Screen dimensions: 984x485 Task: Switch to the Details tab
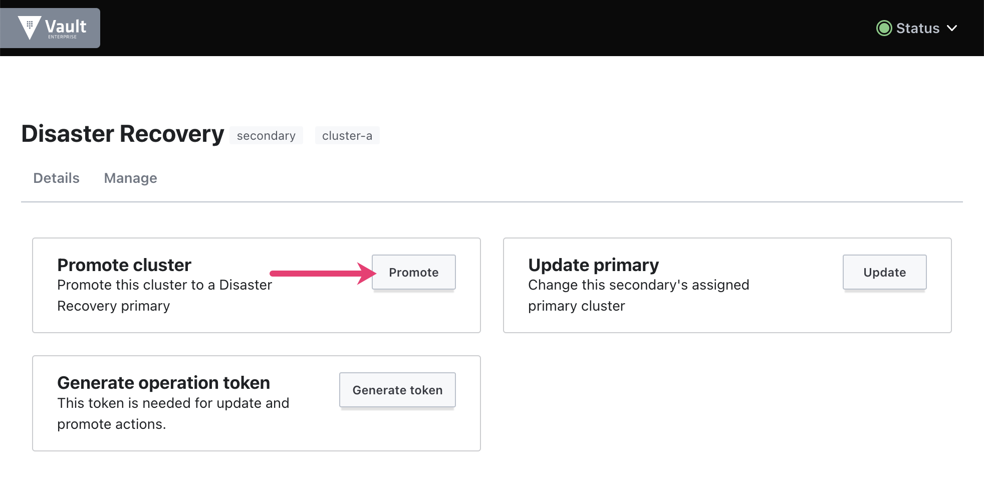56,178
